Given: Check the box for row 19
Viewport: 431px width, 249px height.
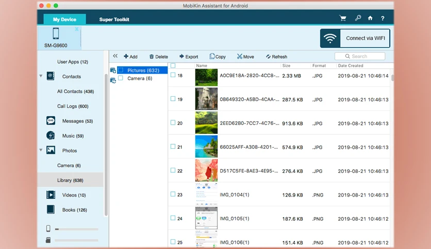Looking at the screenshot, I should [173, 99].
